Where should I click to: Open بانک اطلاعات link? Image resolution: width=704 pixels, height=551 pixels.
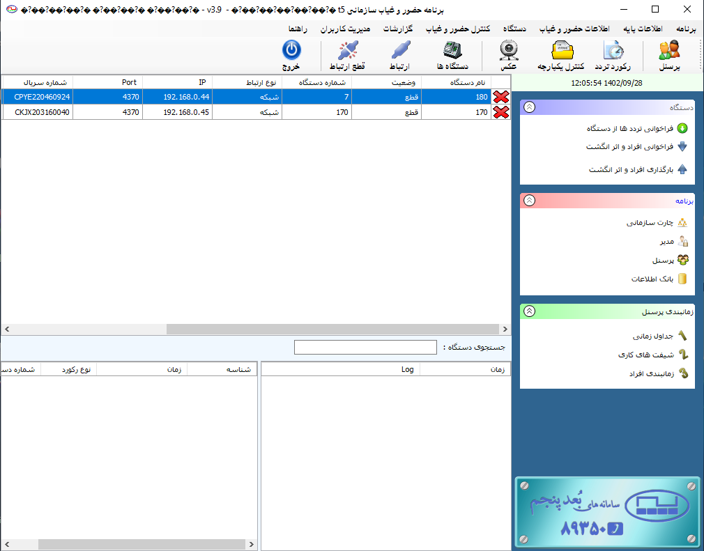click(652, 279)
